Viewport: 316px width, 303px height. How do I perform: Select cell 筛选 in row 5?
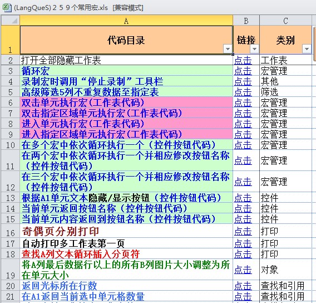(x=285, y=92)
